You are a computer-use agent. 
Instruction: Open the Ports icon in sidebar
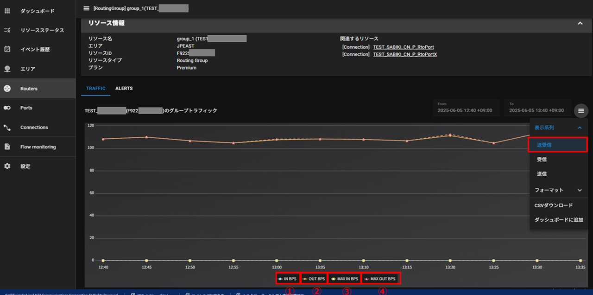(7, 108)
